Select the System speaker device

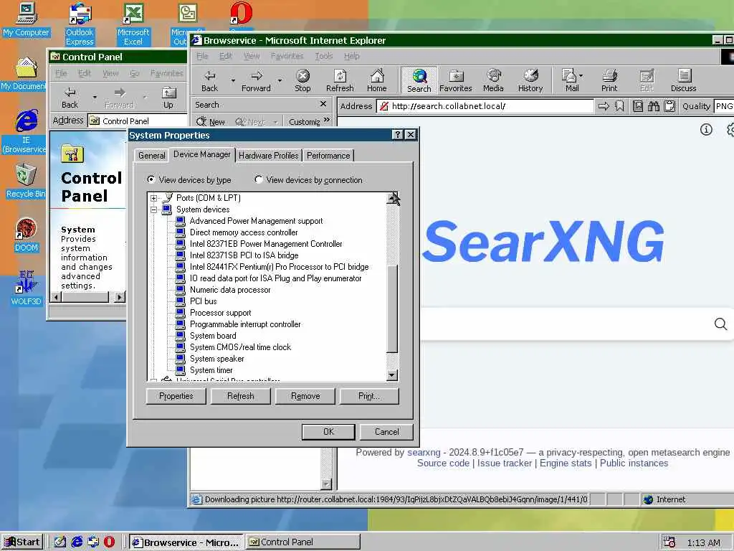tap(216, 359)
